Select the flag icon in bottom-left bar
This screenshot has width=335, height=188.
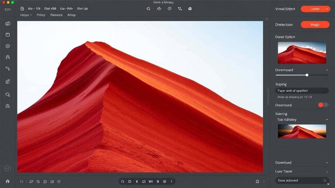coord(31,181)
